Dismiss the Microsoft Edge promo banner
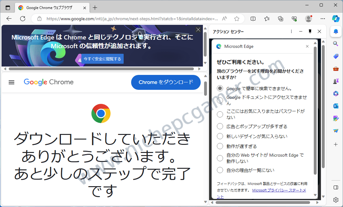 click(x=198, y=30)
